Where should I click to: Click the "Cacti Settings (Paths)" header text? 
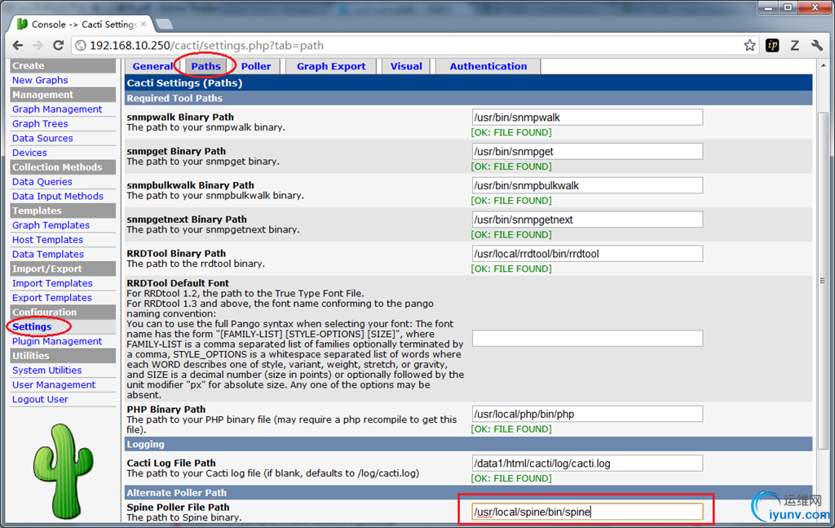184,82
